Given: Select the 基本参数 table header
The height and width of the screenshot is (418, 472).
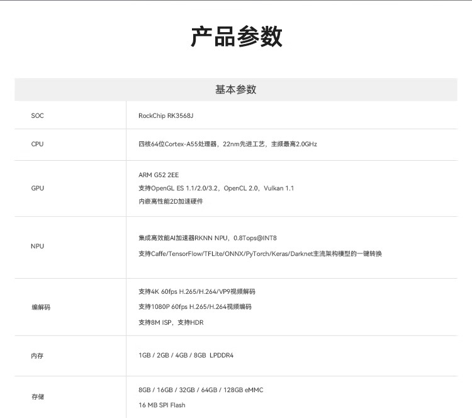Looking at the screenshot, I should (236, 90).
